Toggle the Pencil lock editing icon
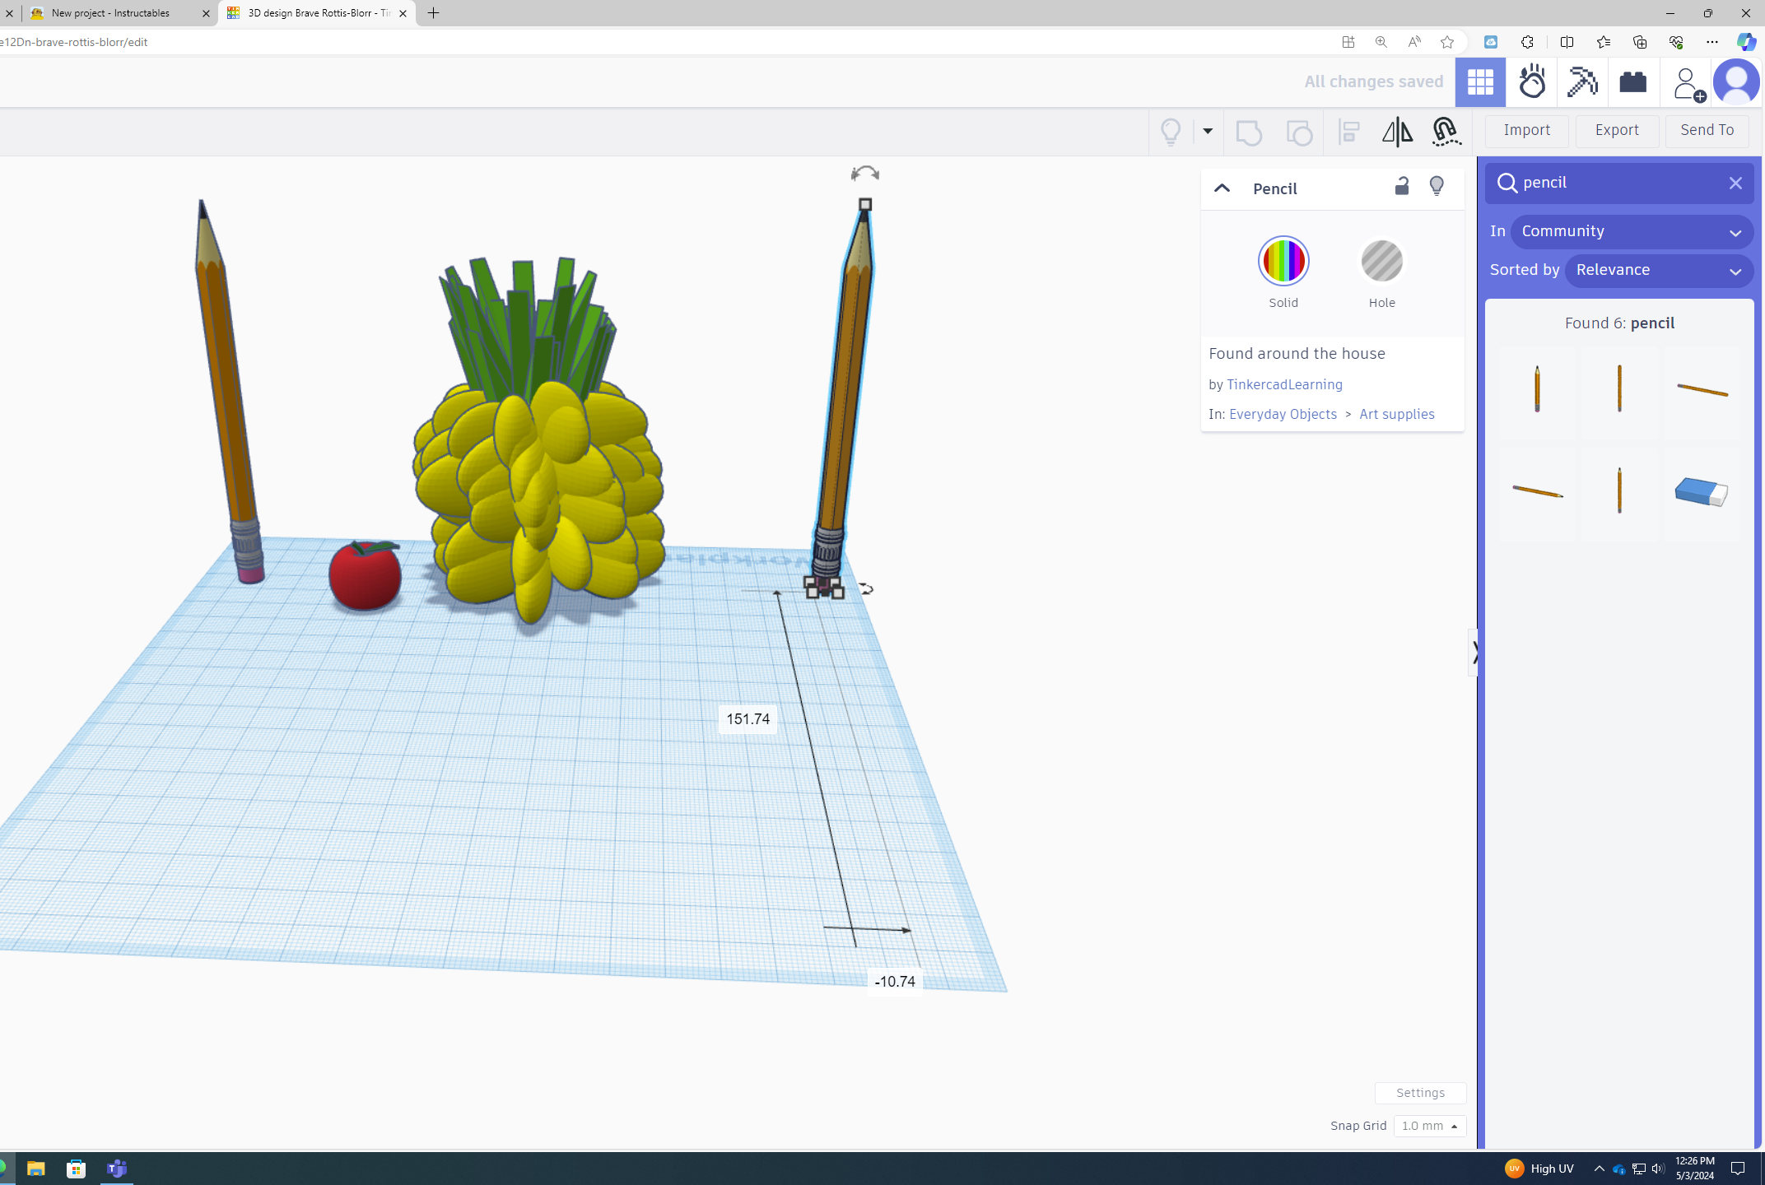Screen dimensions: 1765x1185 click(x=1402, y=187)
